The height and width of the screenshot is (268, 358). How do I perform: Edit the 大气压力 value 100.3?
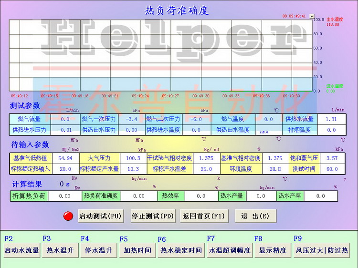(133, 158)
